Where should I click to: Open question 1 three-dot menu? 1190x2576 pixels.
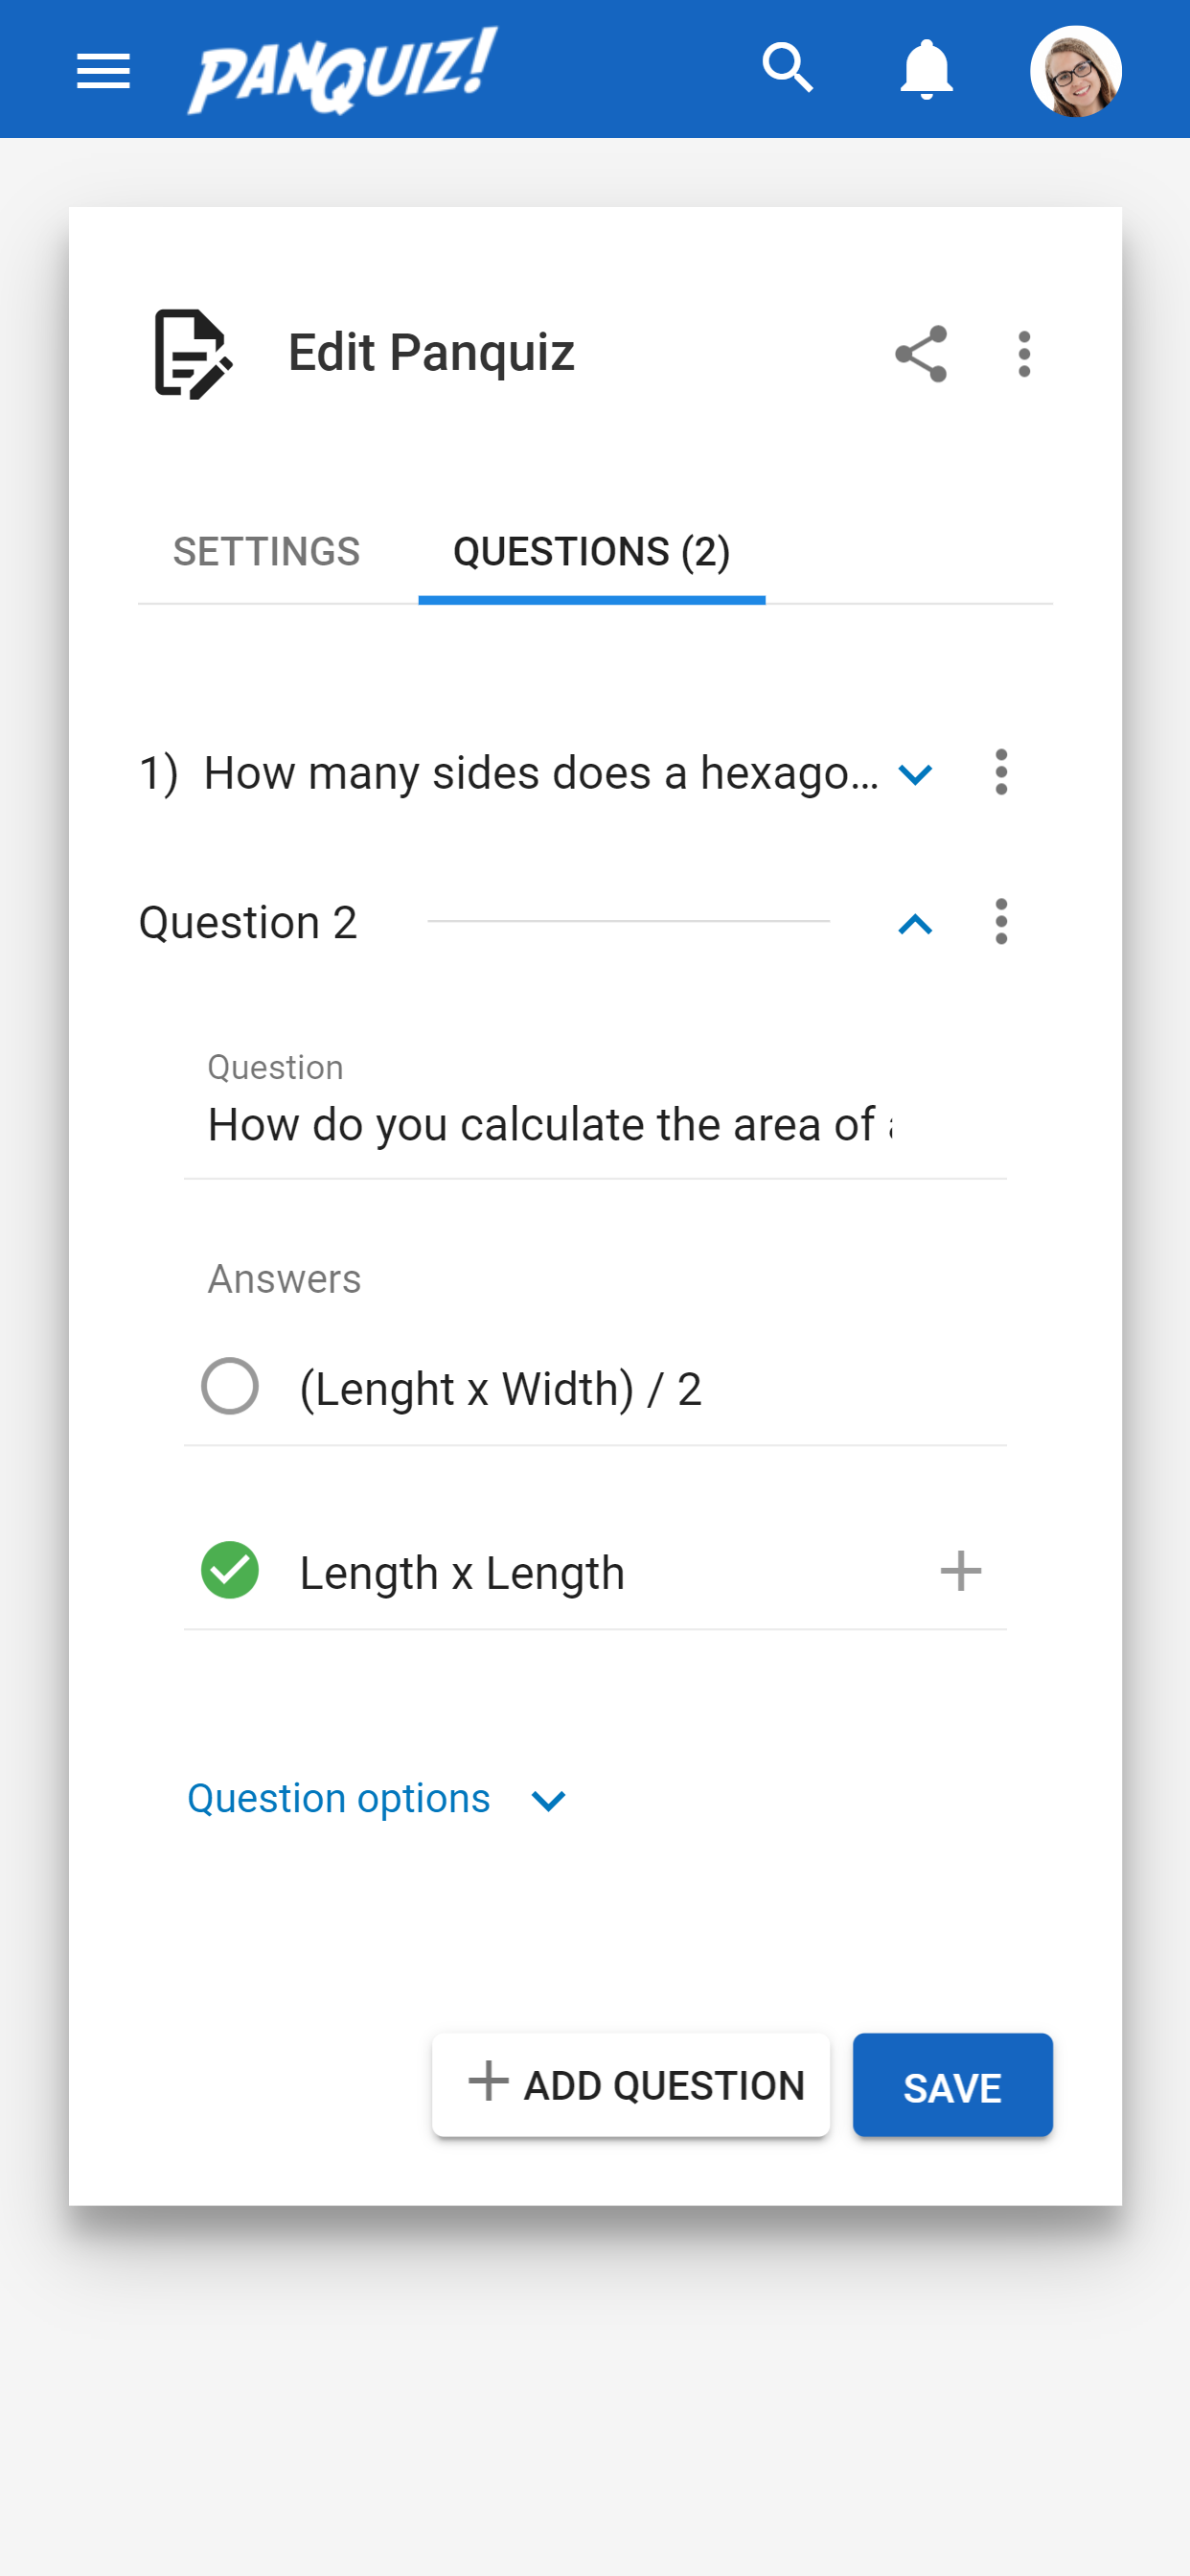point(1001,773)
